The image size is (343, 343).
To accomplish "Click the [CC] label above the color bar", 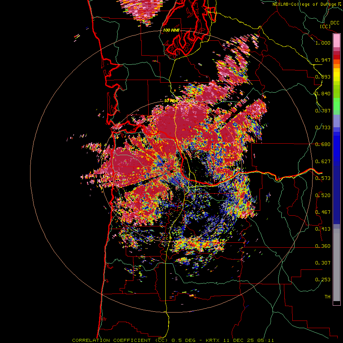I will [x=325, y=26].
